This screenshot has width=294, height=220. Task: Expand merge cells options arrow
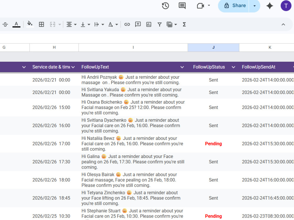click(x=60, y=25)
